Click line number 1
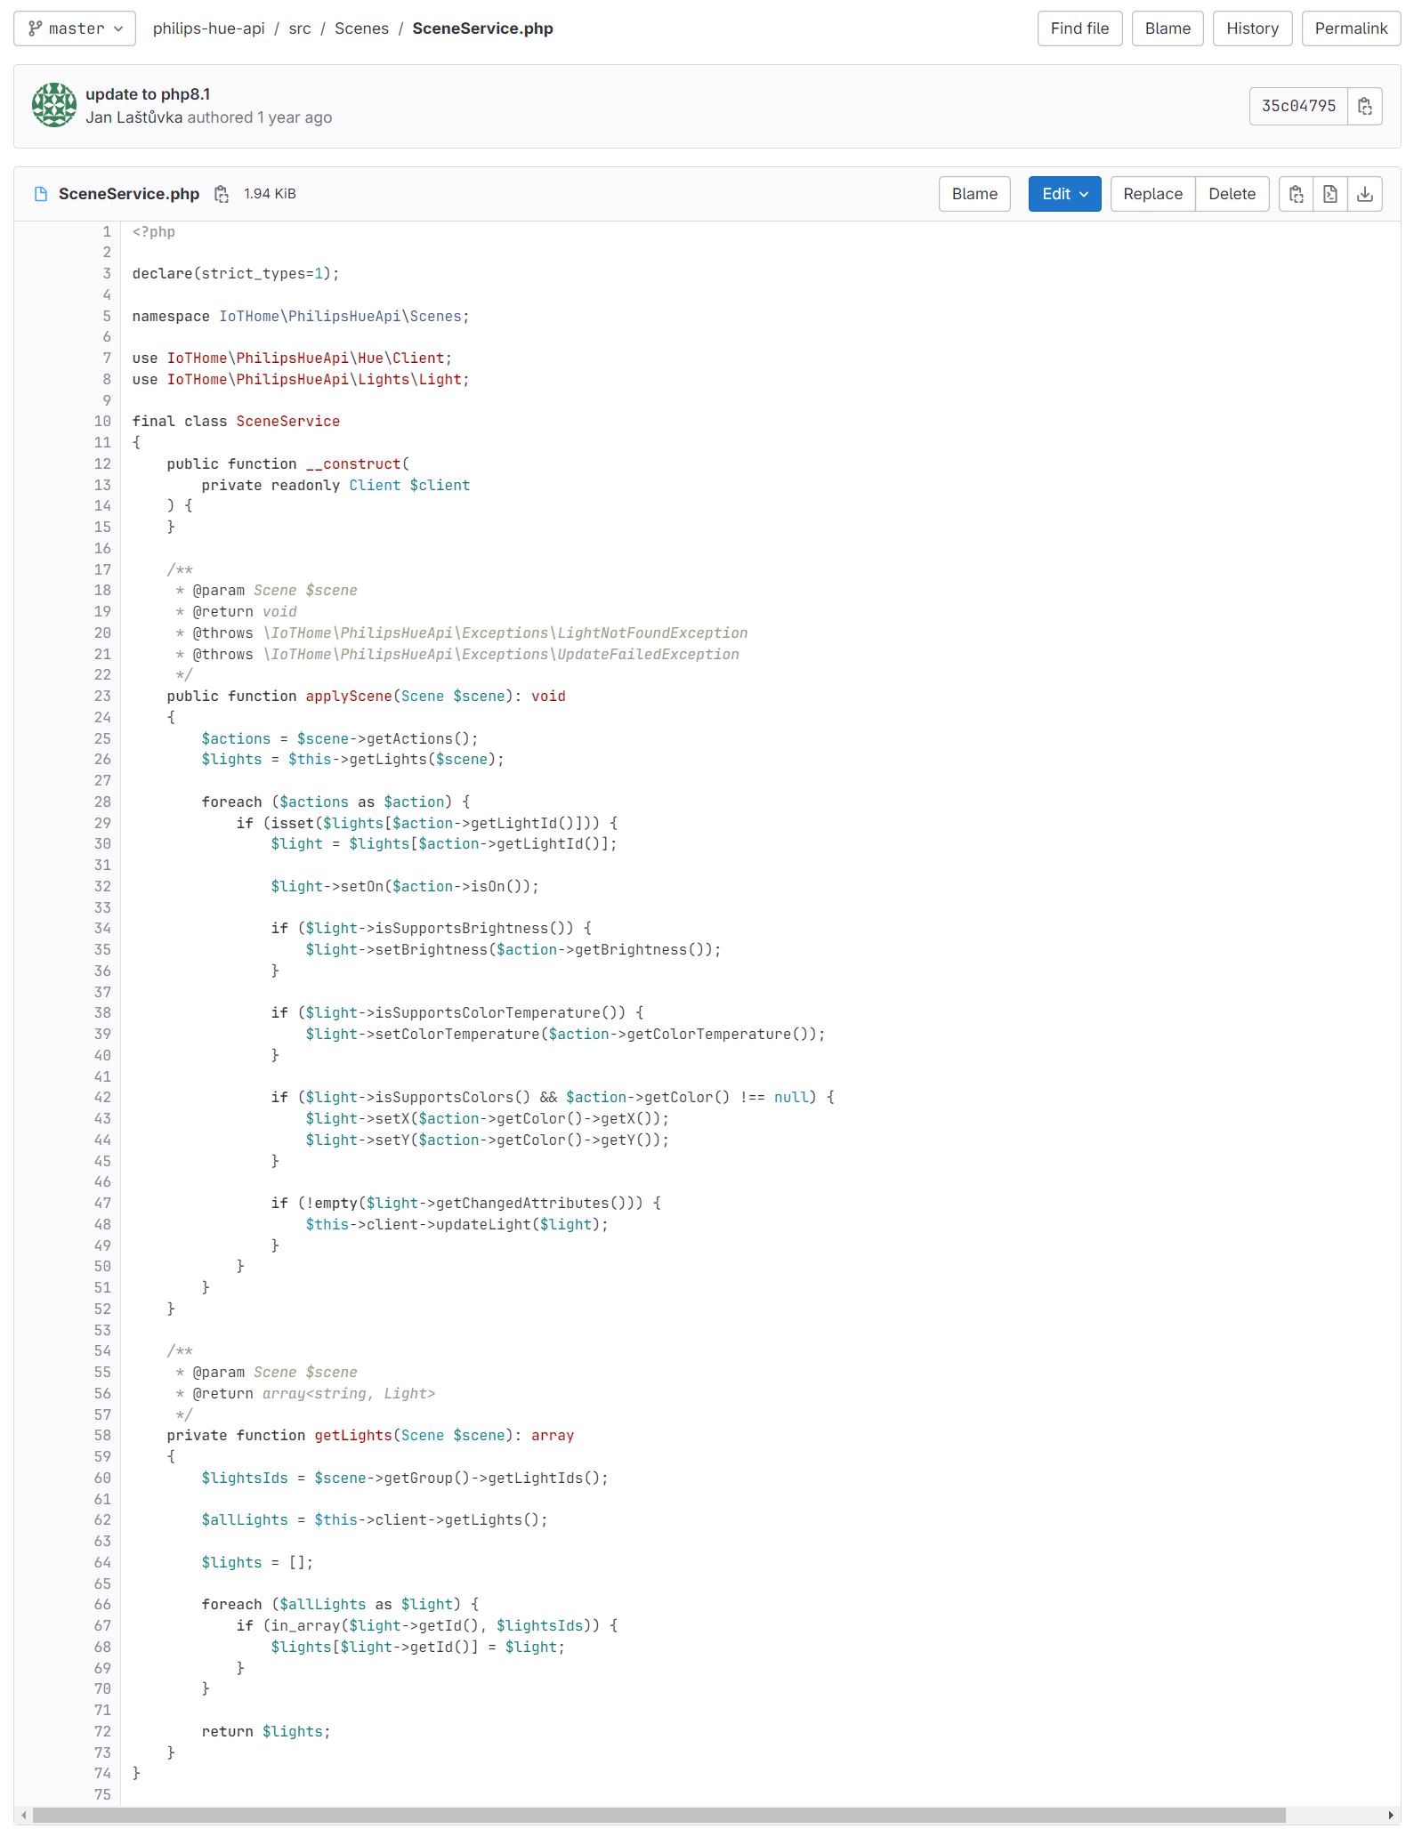 107,231
